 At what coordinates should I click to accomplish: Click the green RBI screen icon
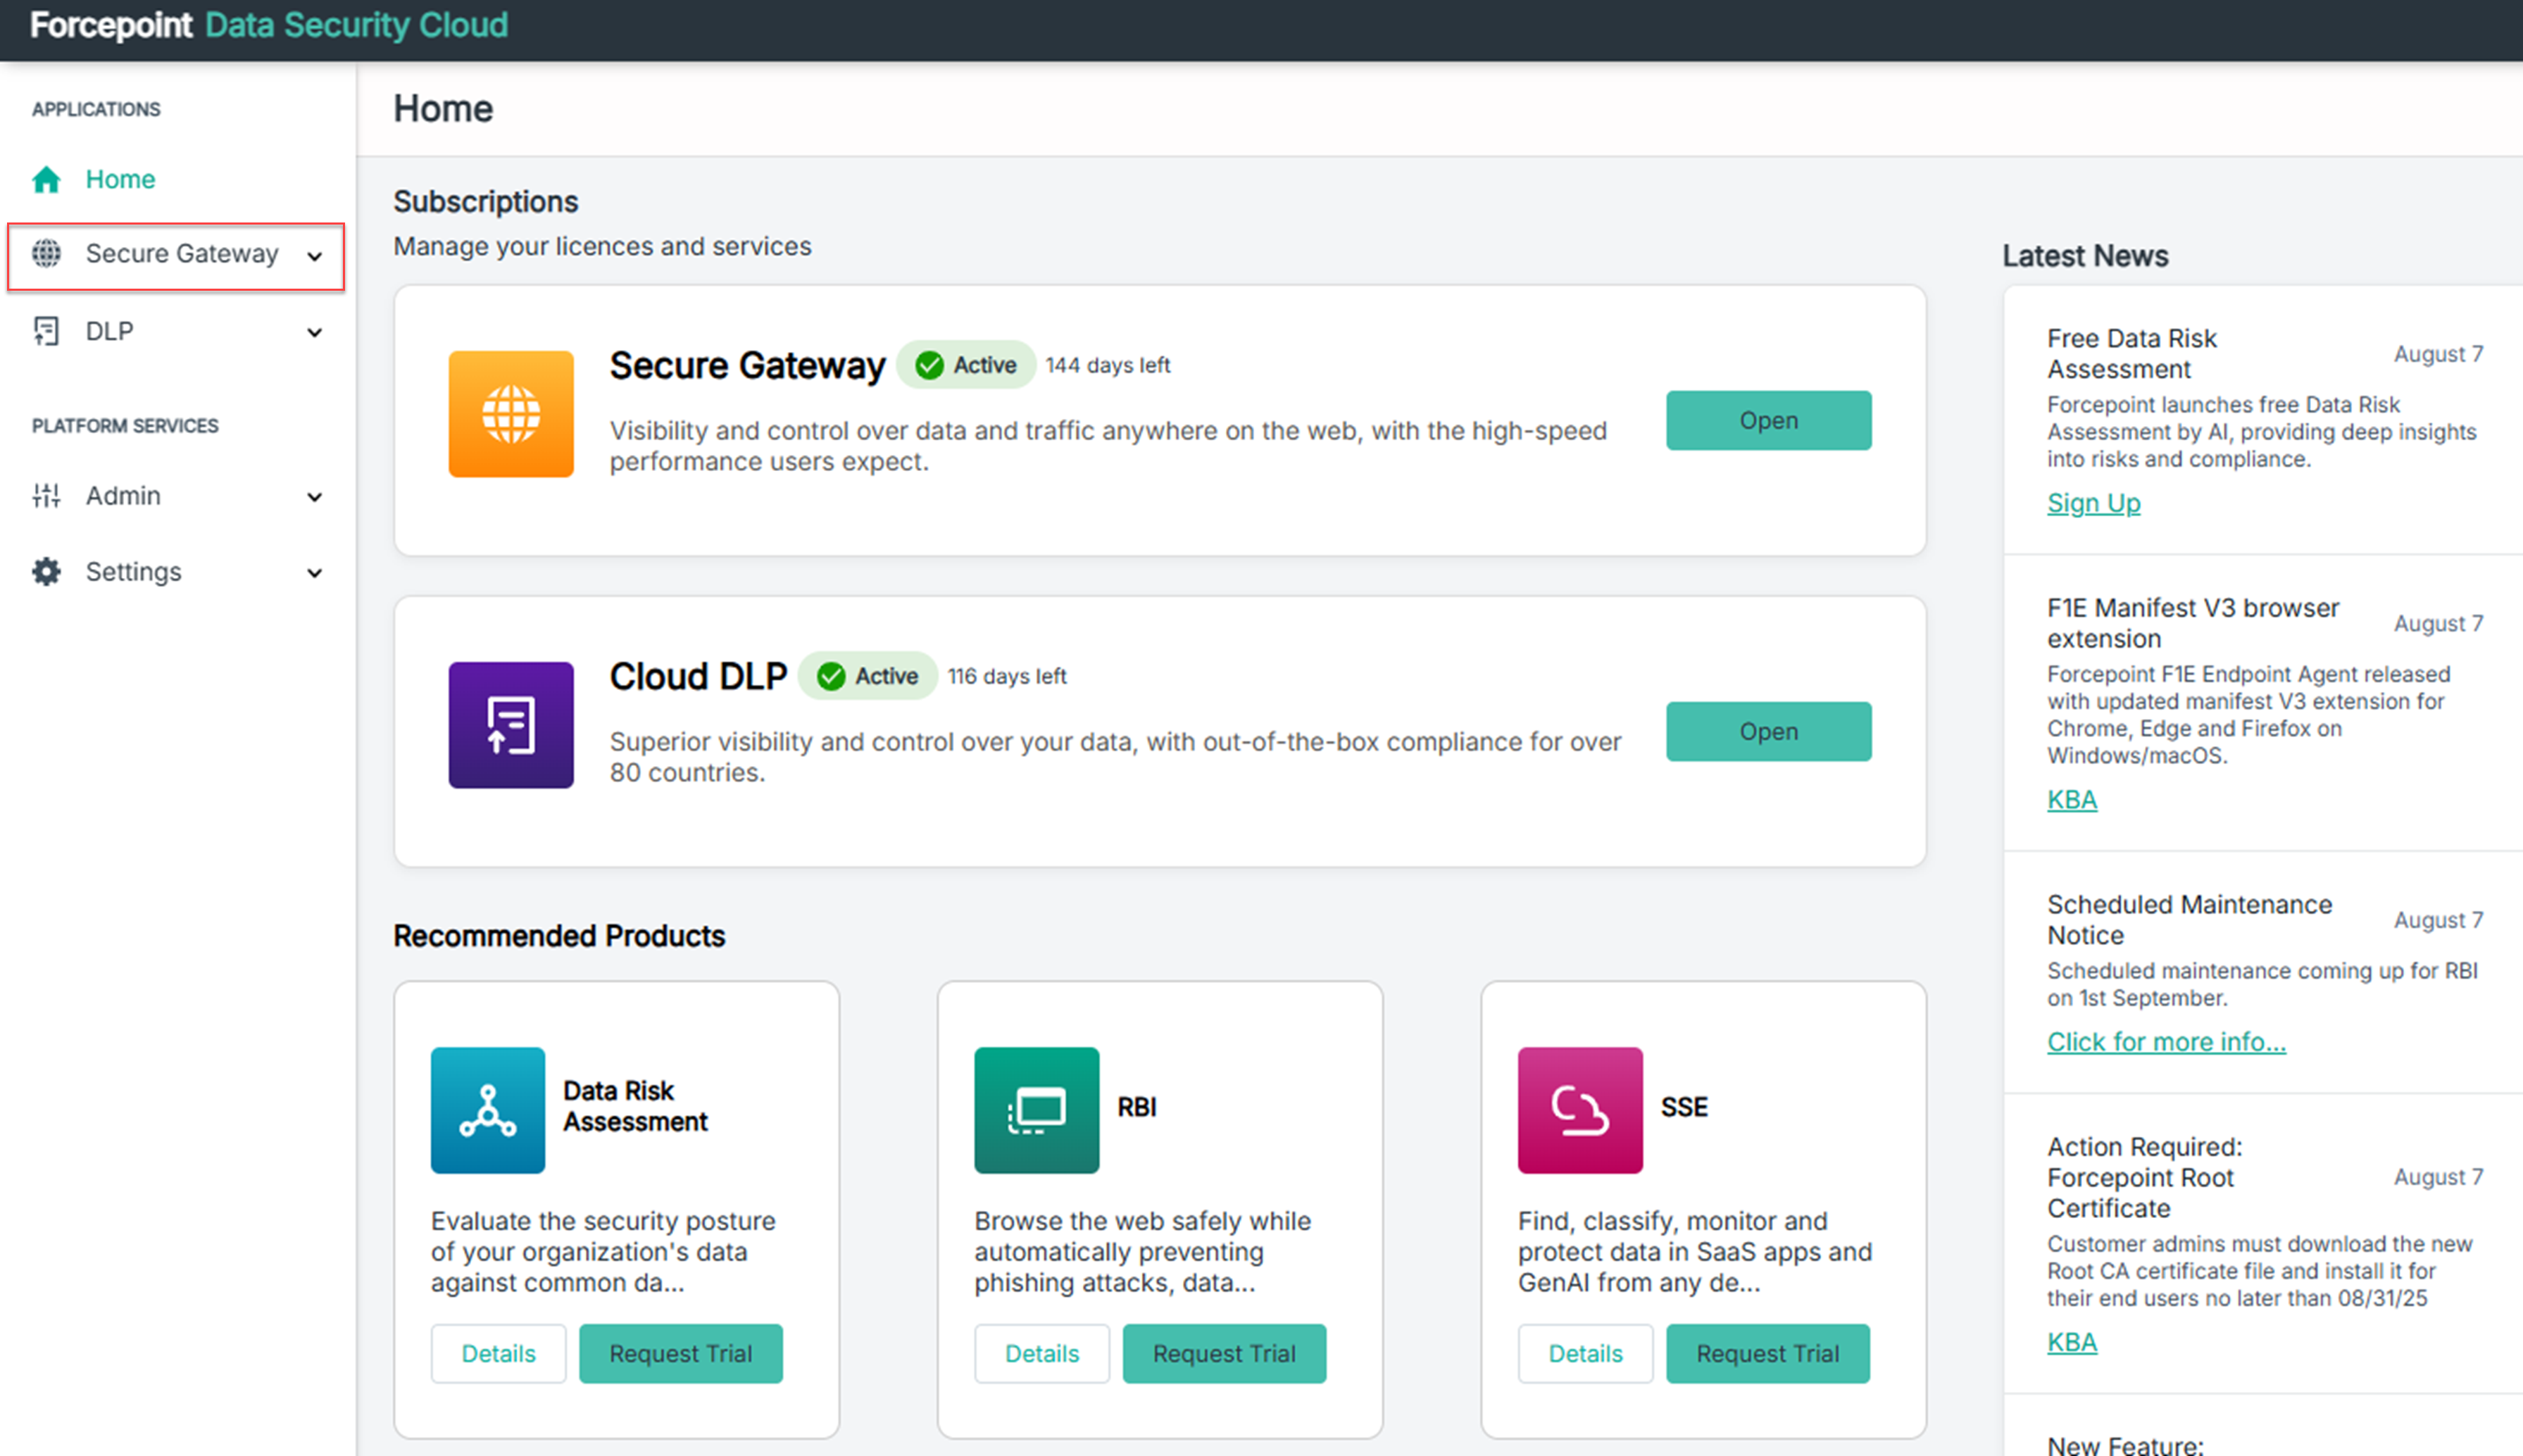tap(1036, 1110)
